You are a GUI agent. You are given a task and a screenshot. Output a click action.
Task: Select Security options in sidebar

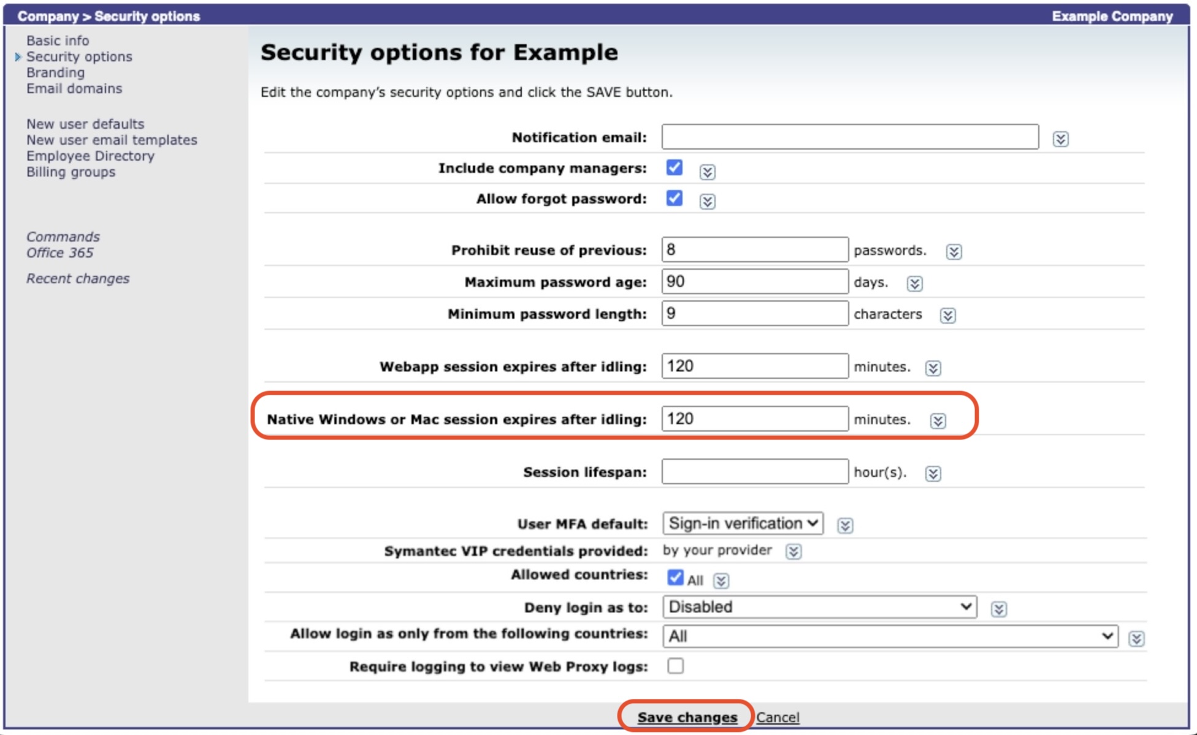(x=79, y=56)
